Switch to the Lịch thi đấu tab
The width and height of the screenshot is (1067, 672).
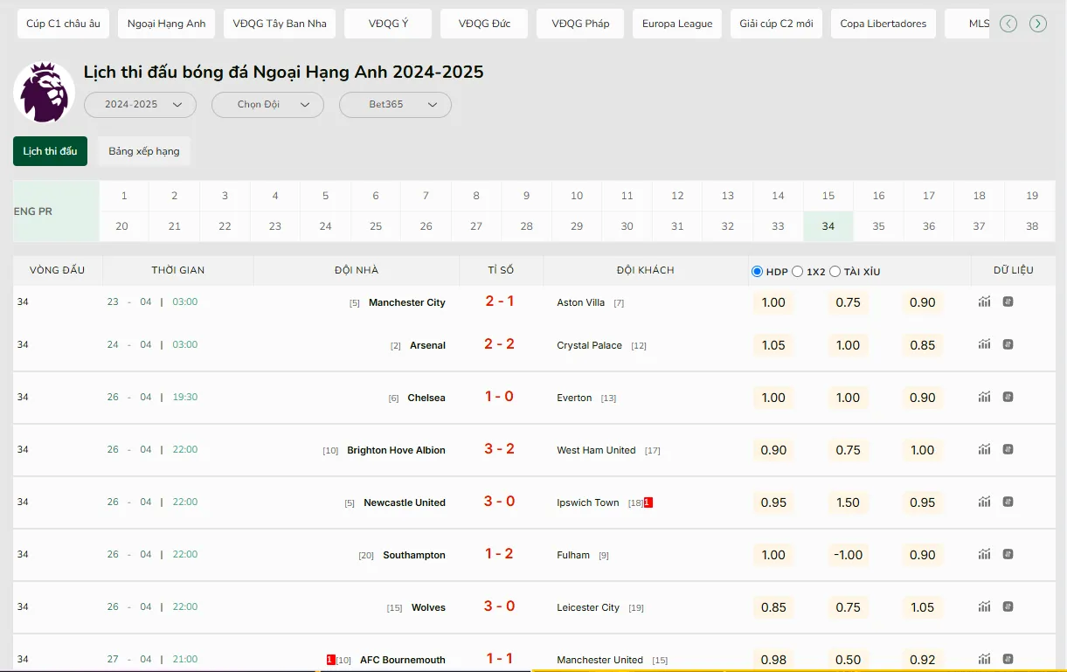pos(50,151)
